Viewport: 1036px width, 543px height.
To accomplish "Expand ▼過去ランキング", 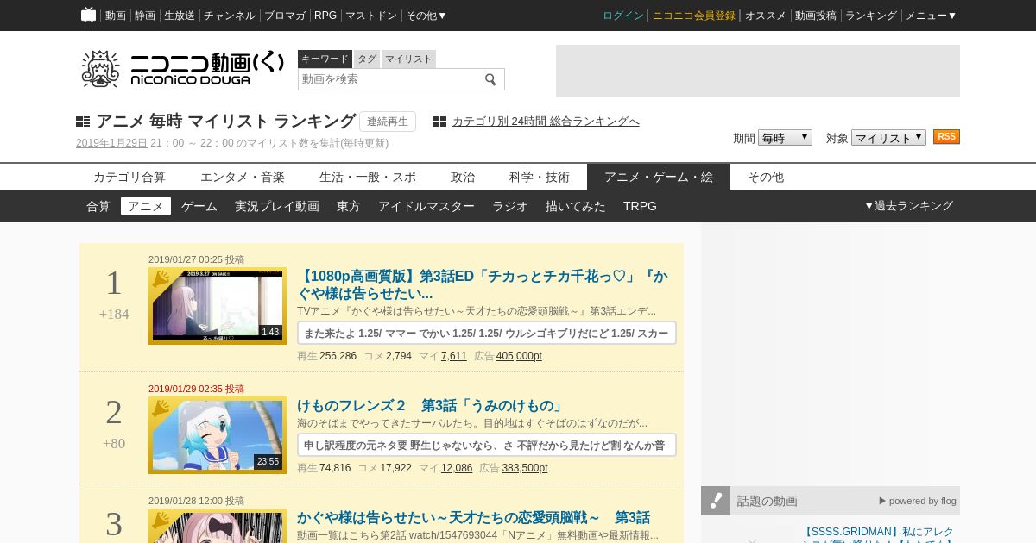I will pos(908,206).
